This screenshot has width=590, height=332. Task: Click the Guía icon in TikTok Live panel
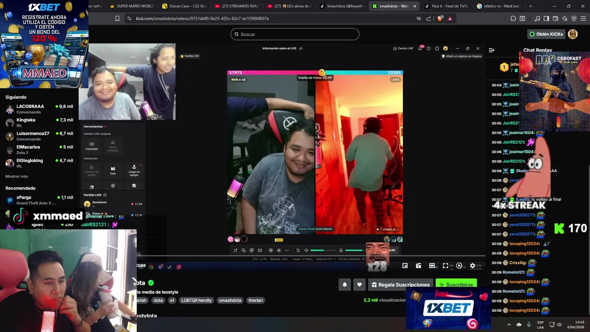click(x=113, y=170)
